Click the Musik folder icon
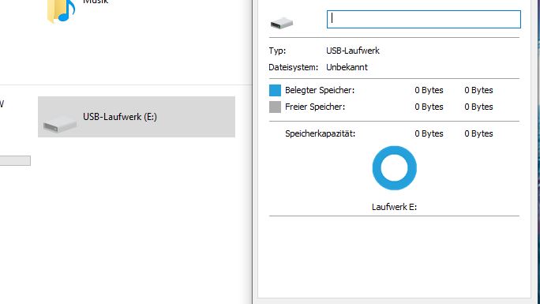The width and height of the screenshot is (540, 304). [x=61, y=11]
